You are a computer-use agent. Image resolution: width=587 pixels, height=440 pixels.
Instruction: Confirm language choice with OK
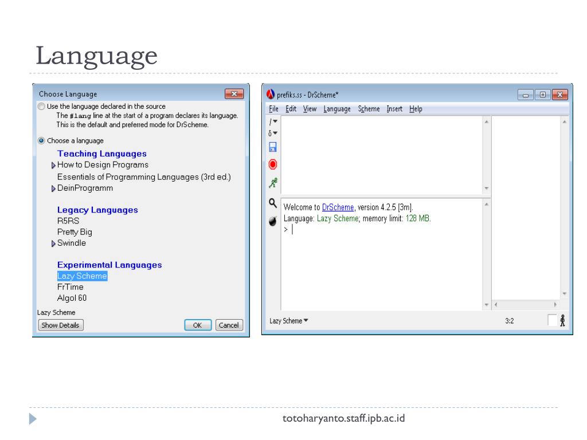pyautogui.click(x=198, y=325)
